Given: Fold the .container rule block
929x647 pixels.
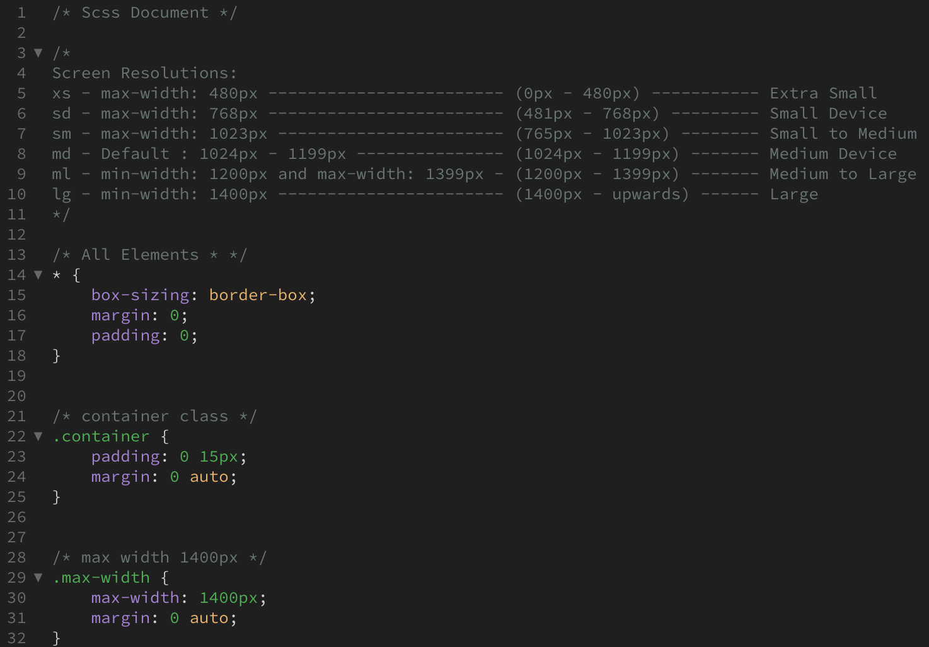Looking at the screenshot, I should coord(38,436).
